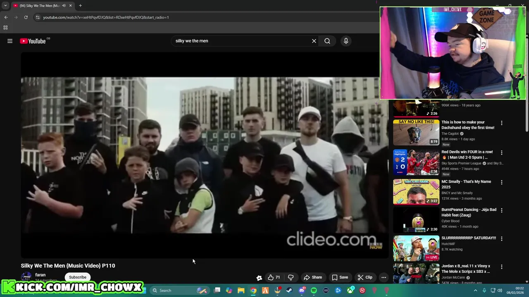Open options for Jordan x B_real.11 video
The image size is (529, 297).
pyautogui.click(x=502, y=267)
